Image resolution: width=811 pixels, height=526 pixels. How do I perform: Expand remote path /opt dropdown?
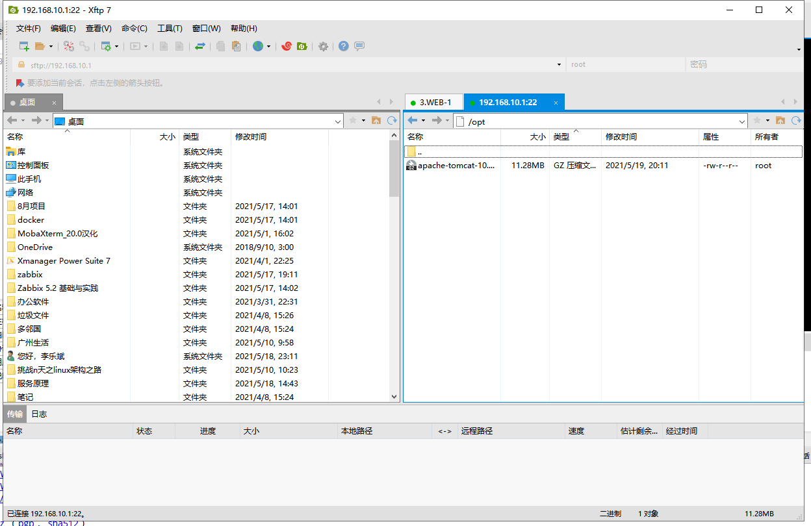click(742, 121)
